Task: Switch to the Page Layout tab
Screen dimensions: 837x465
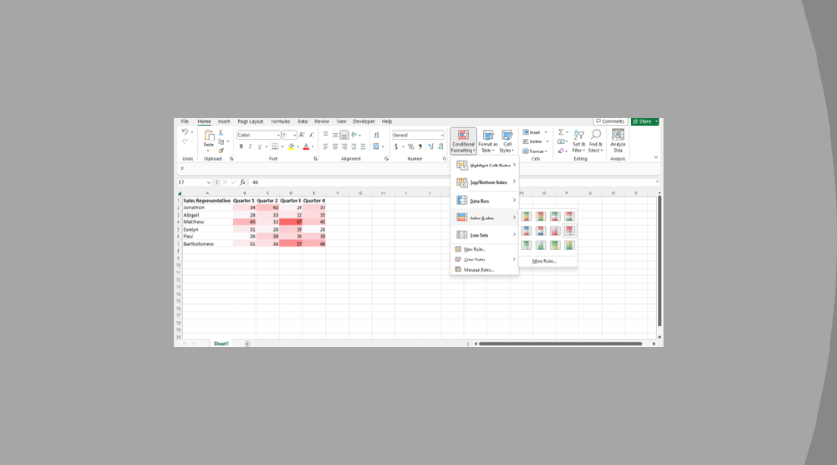Action: [x=250, y=121]
